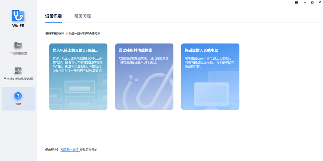Click the 帮助 question mark icon
323x161 pixels.
[18, 96]
